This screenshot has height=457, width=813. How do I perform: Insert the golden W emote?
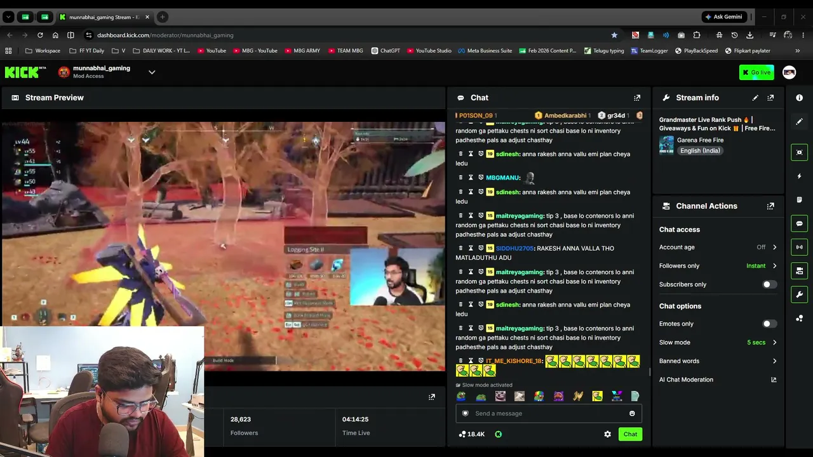tap(578, 396)
